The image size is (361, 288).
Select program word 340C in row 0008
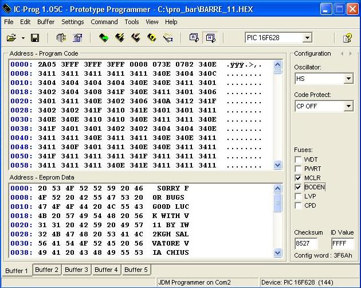point(207,73)
